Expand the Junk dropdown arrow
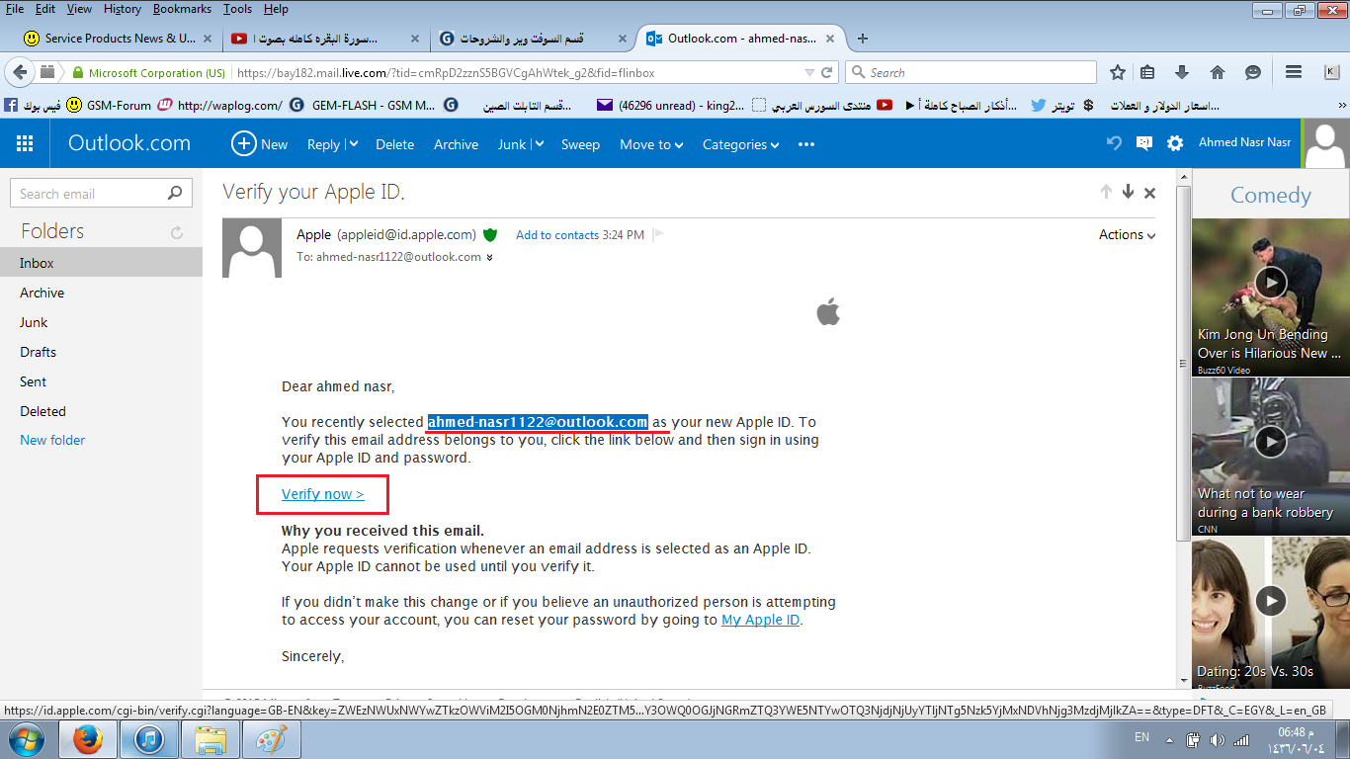 [x=540, y=144]
